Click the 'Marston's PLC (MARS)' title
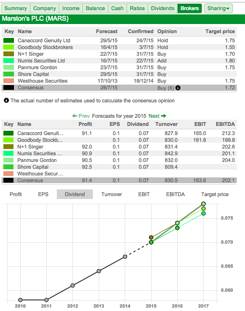 [35, 19]
